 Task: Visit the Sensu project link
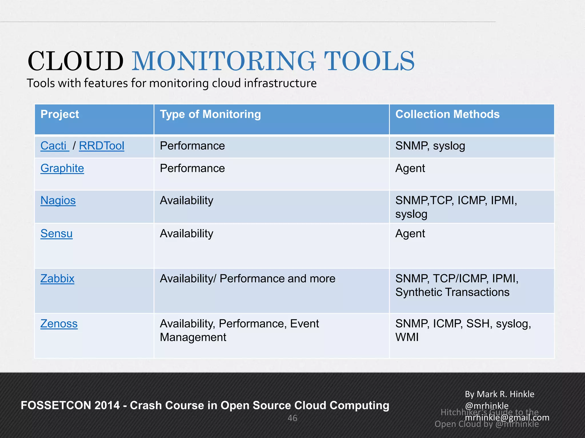(57, 234)
